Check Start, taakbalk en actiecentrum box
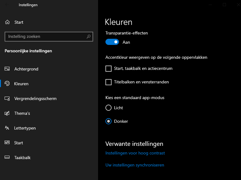 [x=109, y=69]
